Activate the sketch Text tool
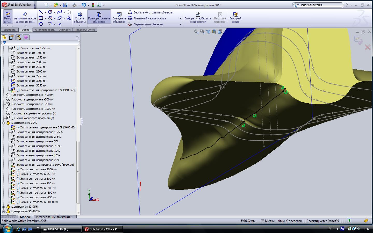Viewport: 373px width, 233px height. click(x=69, y=18)
